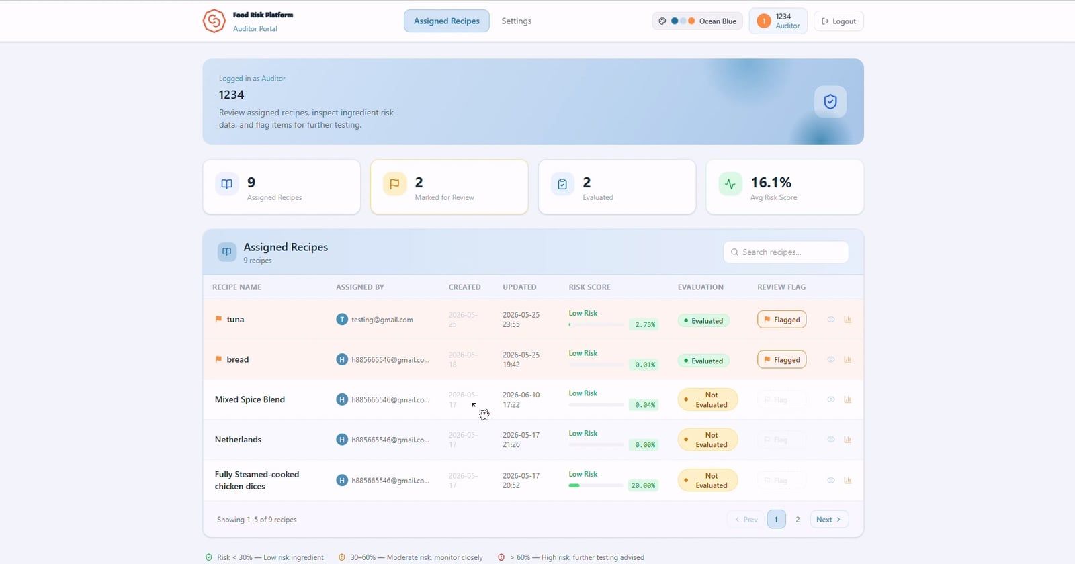Screen dimensions: 1075x564
Task: View Mixed Spice Blend with the eye icon
Action: click(x=831, y=399)
